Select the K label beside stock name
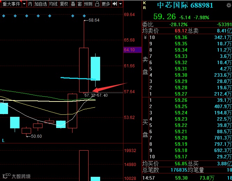 pos(144,3)
